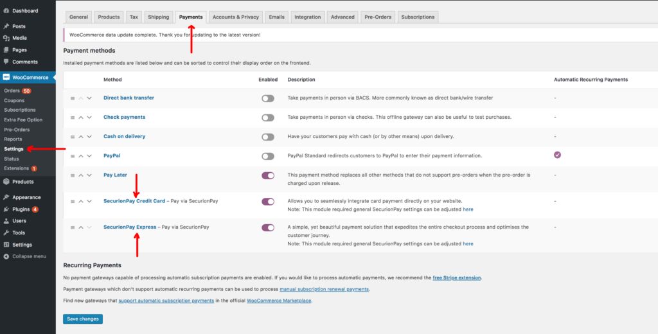Image resolution: width=658 pixels, height=334 pixels.
Task: Open Dashboard via its sidebar icon
Action: pyautogui.click(x=6, y=11)
